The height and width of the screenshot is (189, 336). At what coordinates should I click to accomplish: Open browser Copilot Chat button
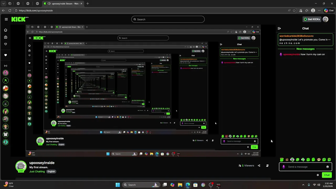click(x=329, y=10)
